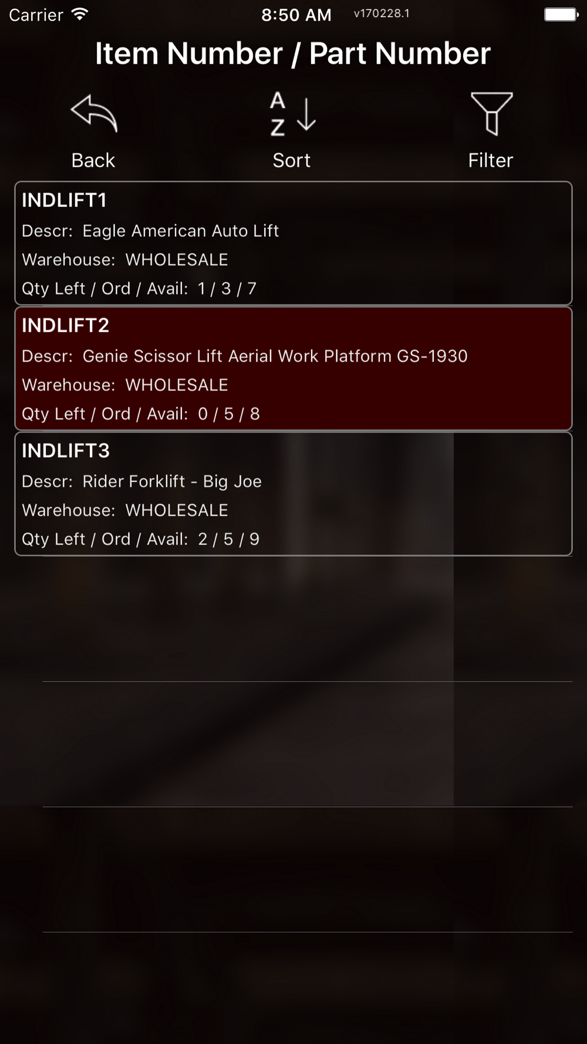Tap the 8:50 AM status bar clock
This screenshot has width=587, height=1044.
click(296, 15)
